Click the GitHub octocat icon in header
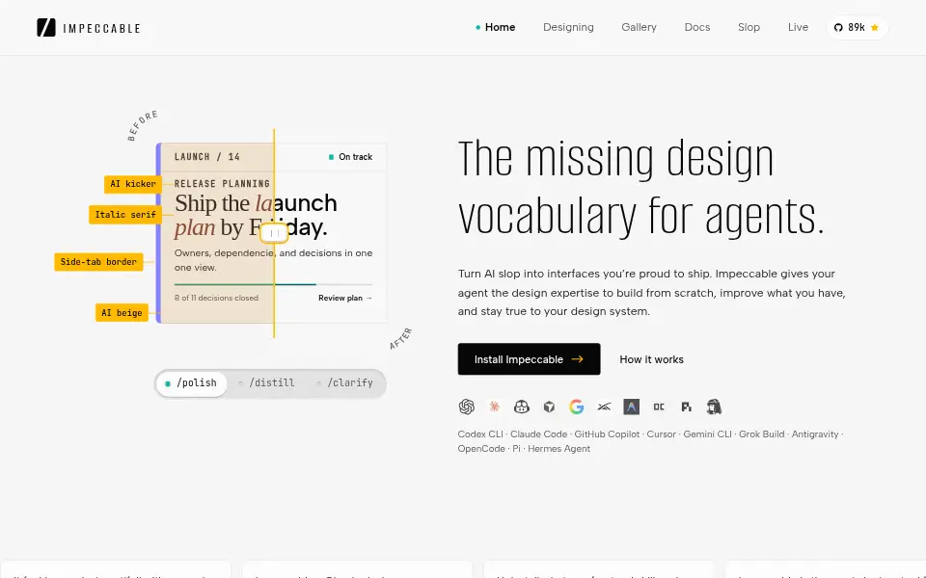Image resolution: width=926 pixels, height=578 pixels. [838, 28]
